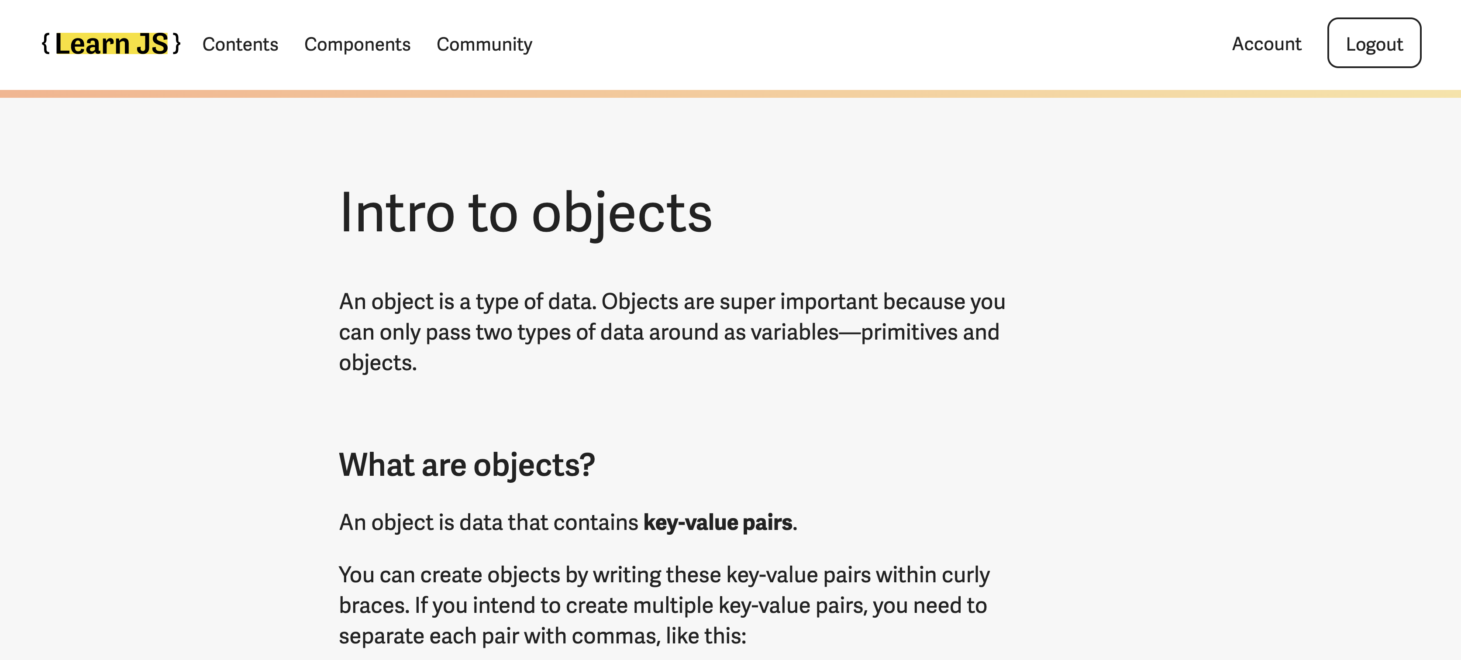The width and height of the screenshot is (1461, 660).
Task: Click the logo's opening curly brace
Action: pos(46,44)
